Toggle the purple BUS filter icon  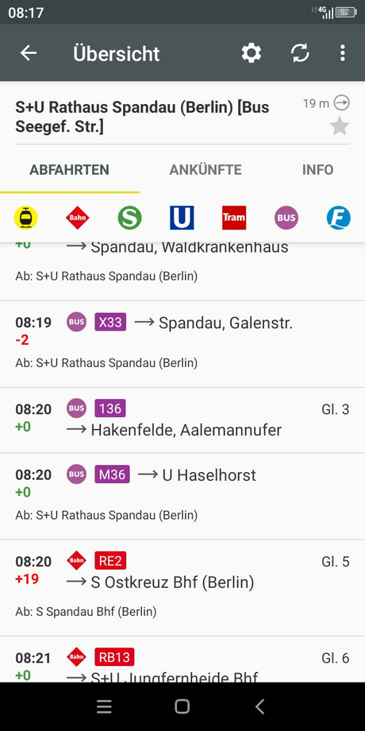point(286,218)
